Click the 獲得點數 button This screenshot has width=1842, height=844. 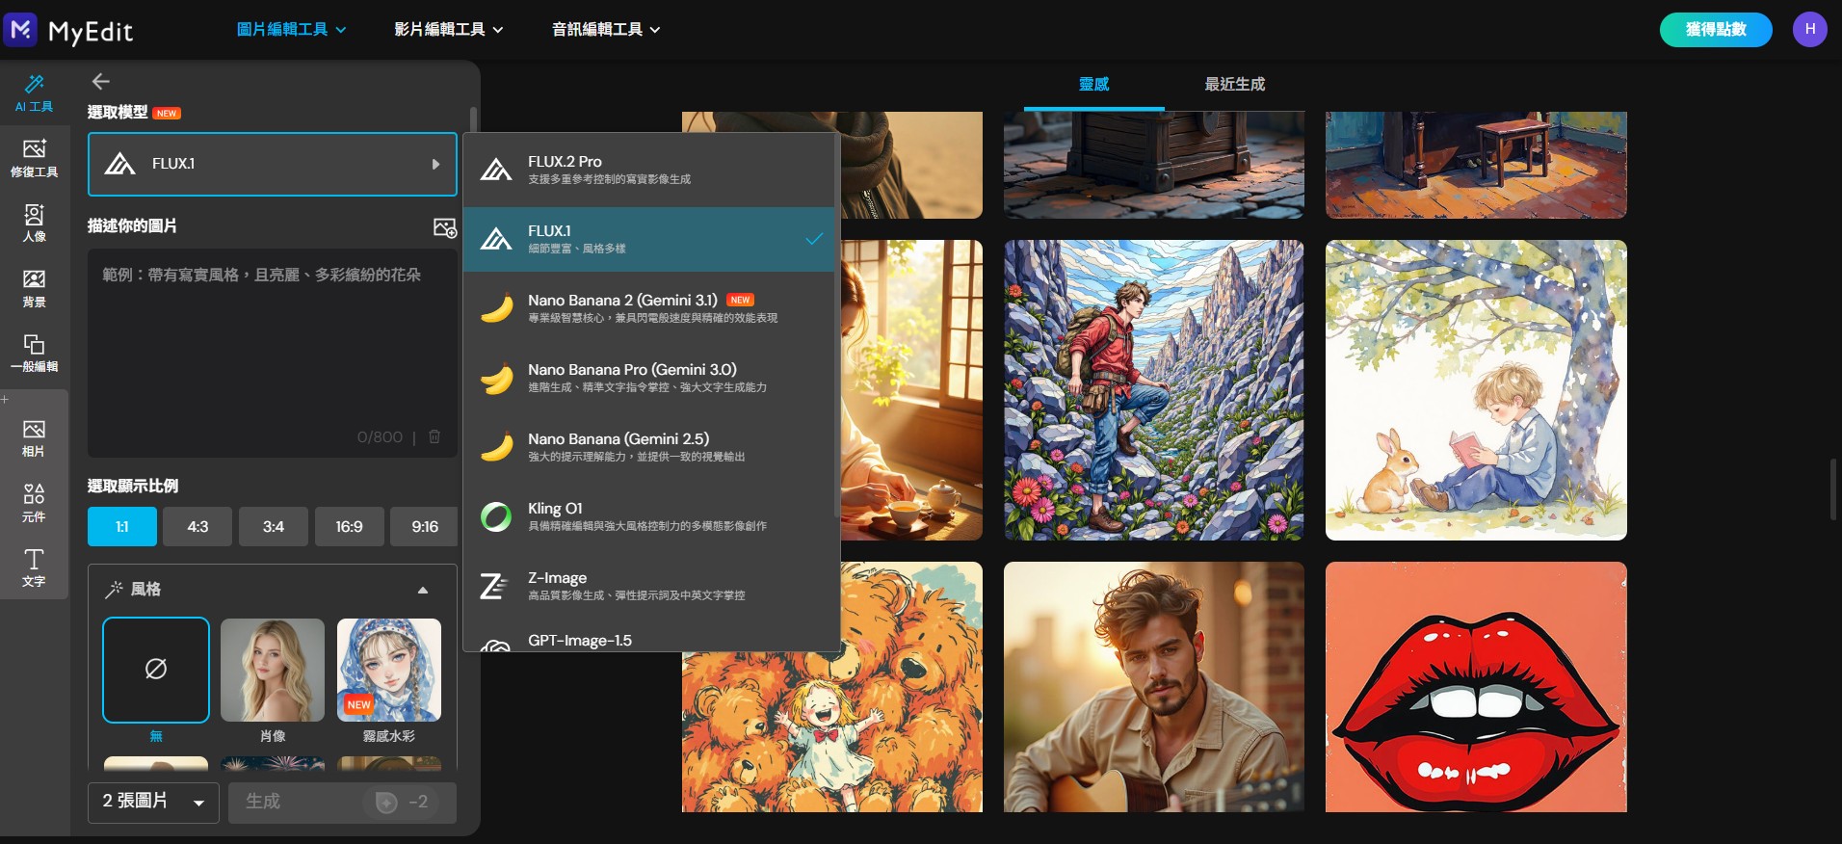click(1716, 30)
